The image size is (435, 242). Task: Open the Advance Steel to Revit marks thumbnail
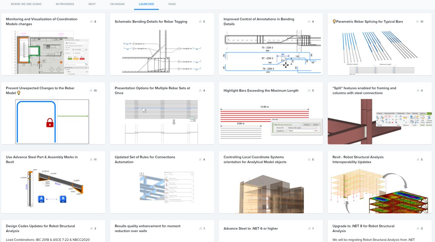pos(53,188)
